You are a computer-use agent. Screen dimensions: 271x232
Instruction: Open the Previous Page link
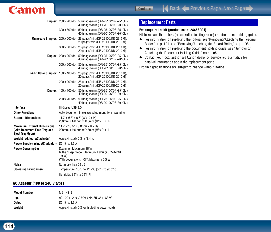click(205, 8)
